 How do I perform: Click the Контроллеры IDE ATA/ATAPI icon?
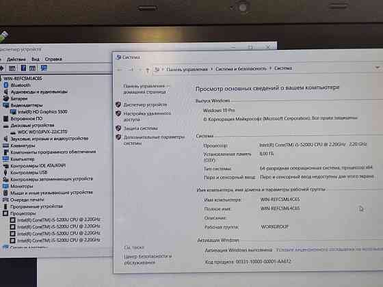tap(6, 165)
